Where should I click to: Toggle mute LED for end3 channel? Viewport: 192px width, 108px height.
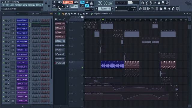pyautogui.click(x=4, y=101)
